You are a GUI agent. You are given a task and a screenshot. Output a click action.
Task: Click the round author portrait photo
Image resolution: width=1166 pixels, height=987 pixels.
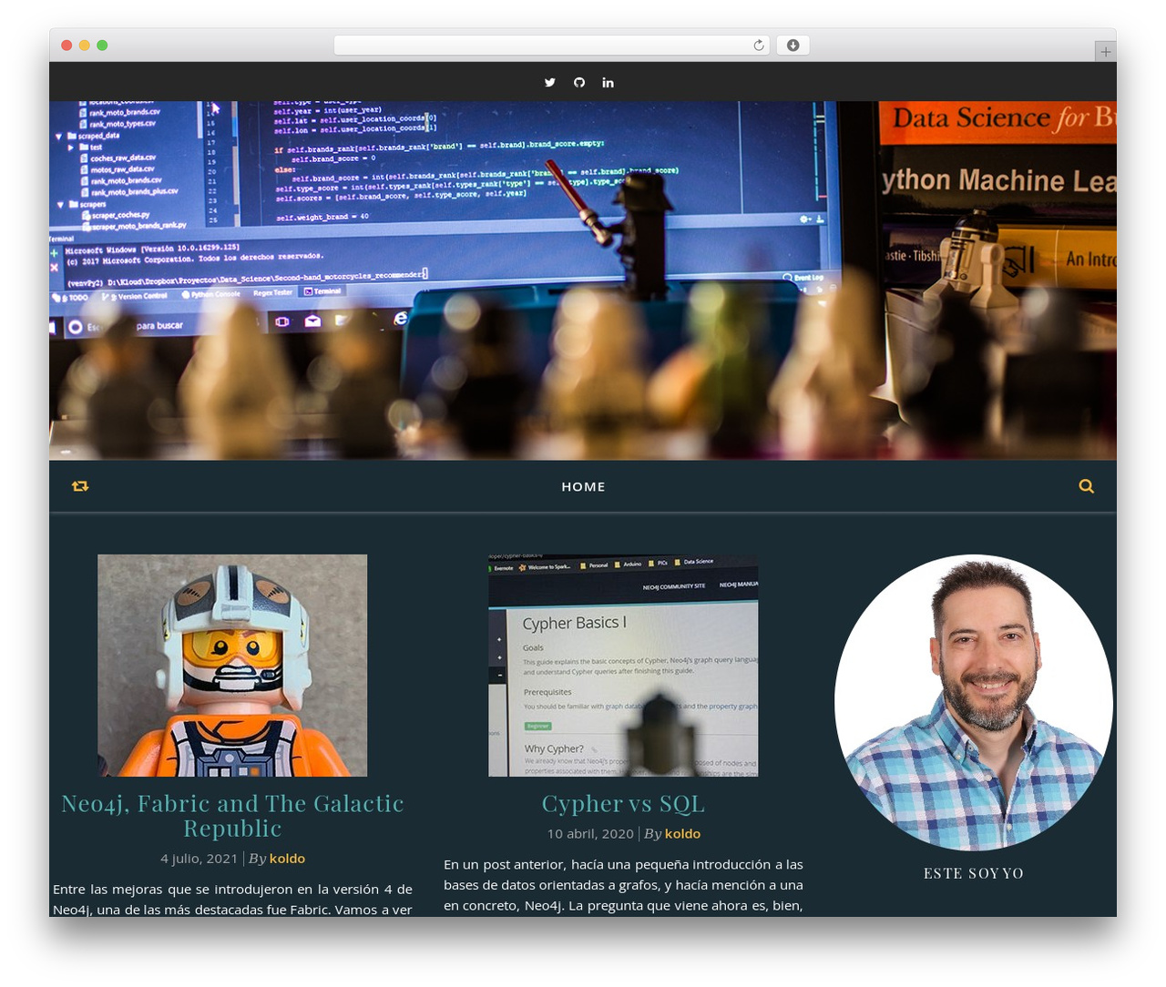(x=974, y=702)
